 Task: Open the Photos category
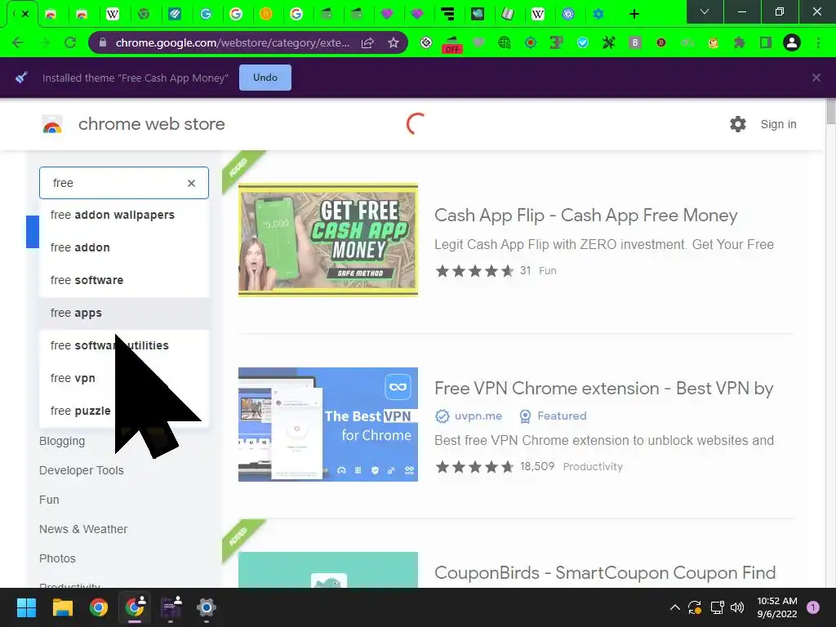click(57, 558)
